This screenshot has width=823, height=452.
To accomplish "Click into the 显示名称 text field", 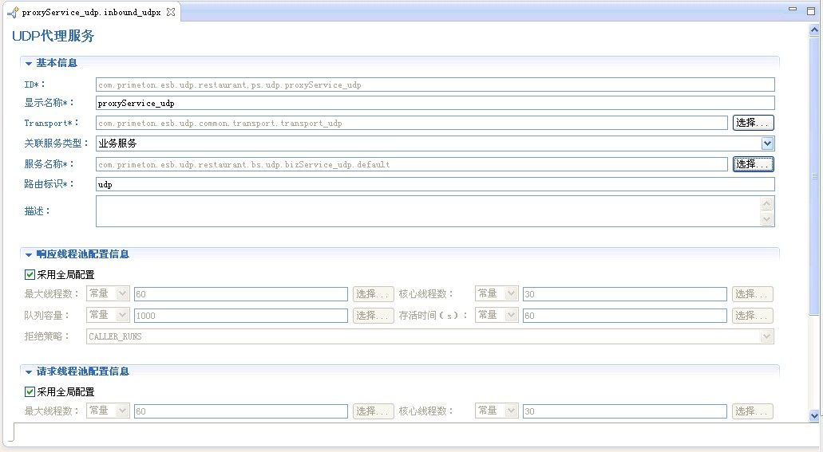I will [434, 103].
